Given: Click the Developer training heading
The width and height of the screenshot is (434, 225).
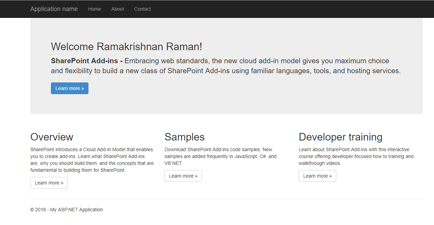Looking at the screenshot, I should [340, 137].
